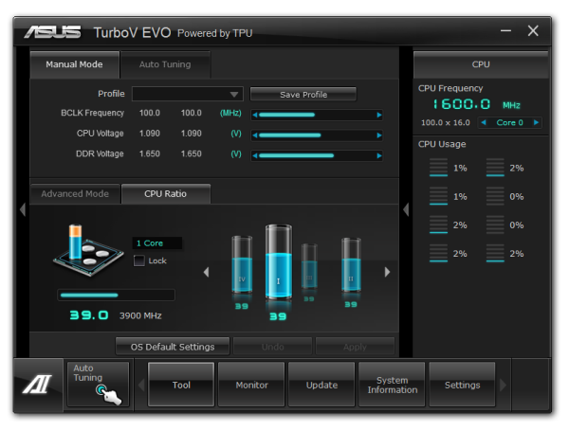Select the CPU tab in right panel
Viewport: 569px width, 431px height.
point(481,64)
